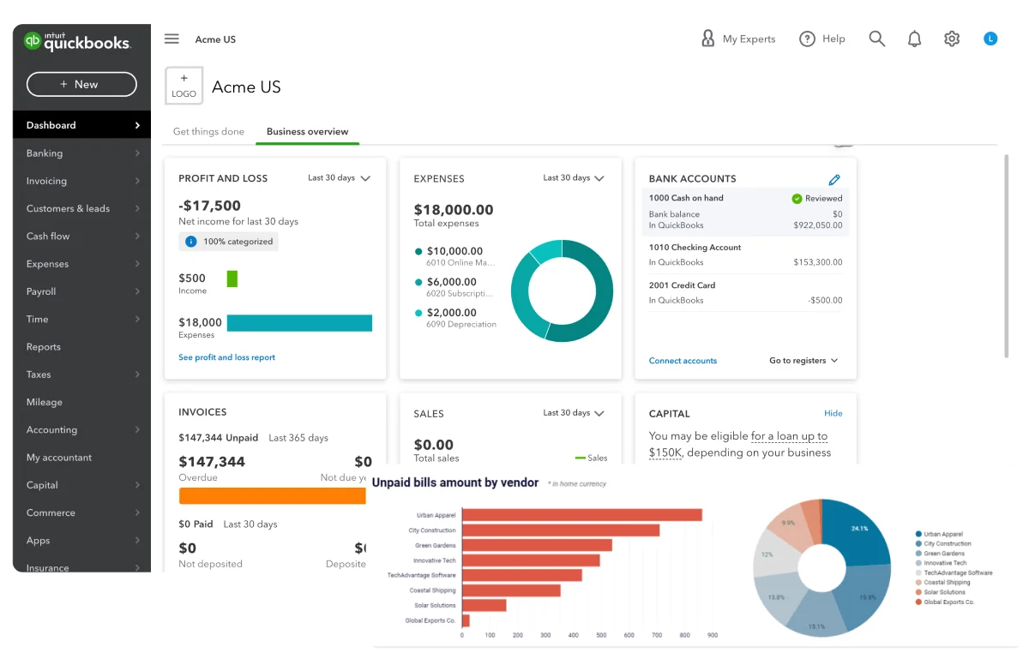Hide the Capital card
The image size is (1029, 653).
click(x=833, y=413)
